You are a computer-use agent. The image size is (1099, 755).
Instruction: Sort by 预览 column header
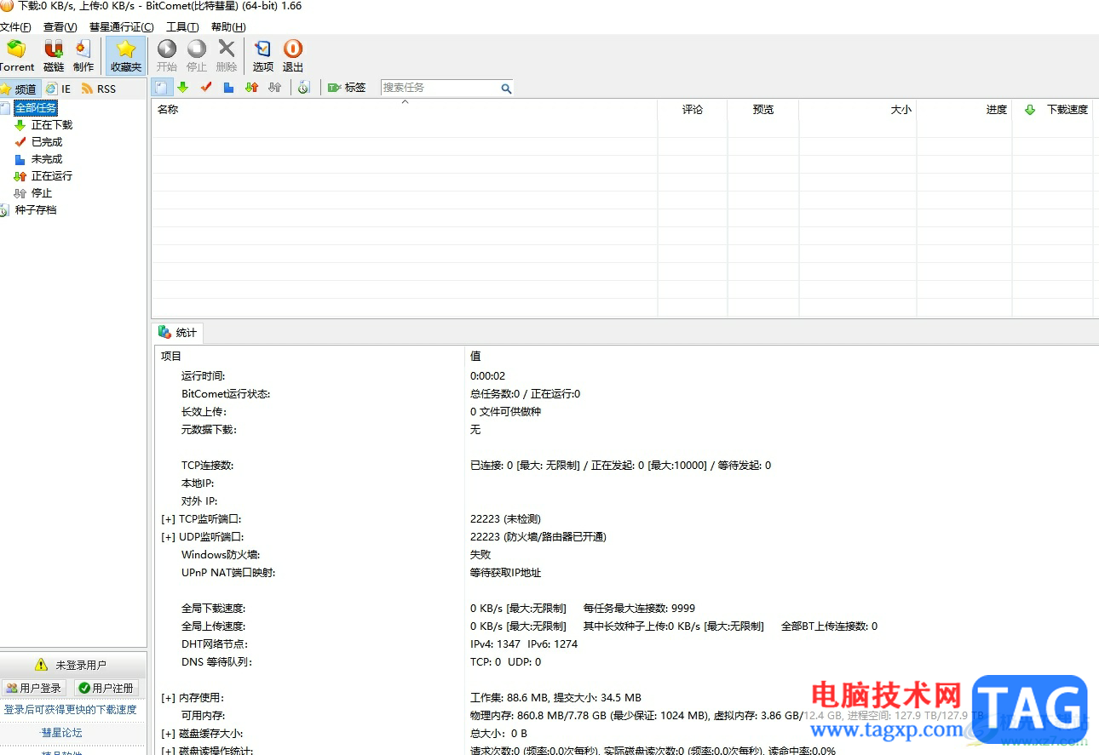[763, 109]
